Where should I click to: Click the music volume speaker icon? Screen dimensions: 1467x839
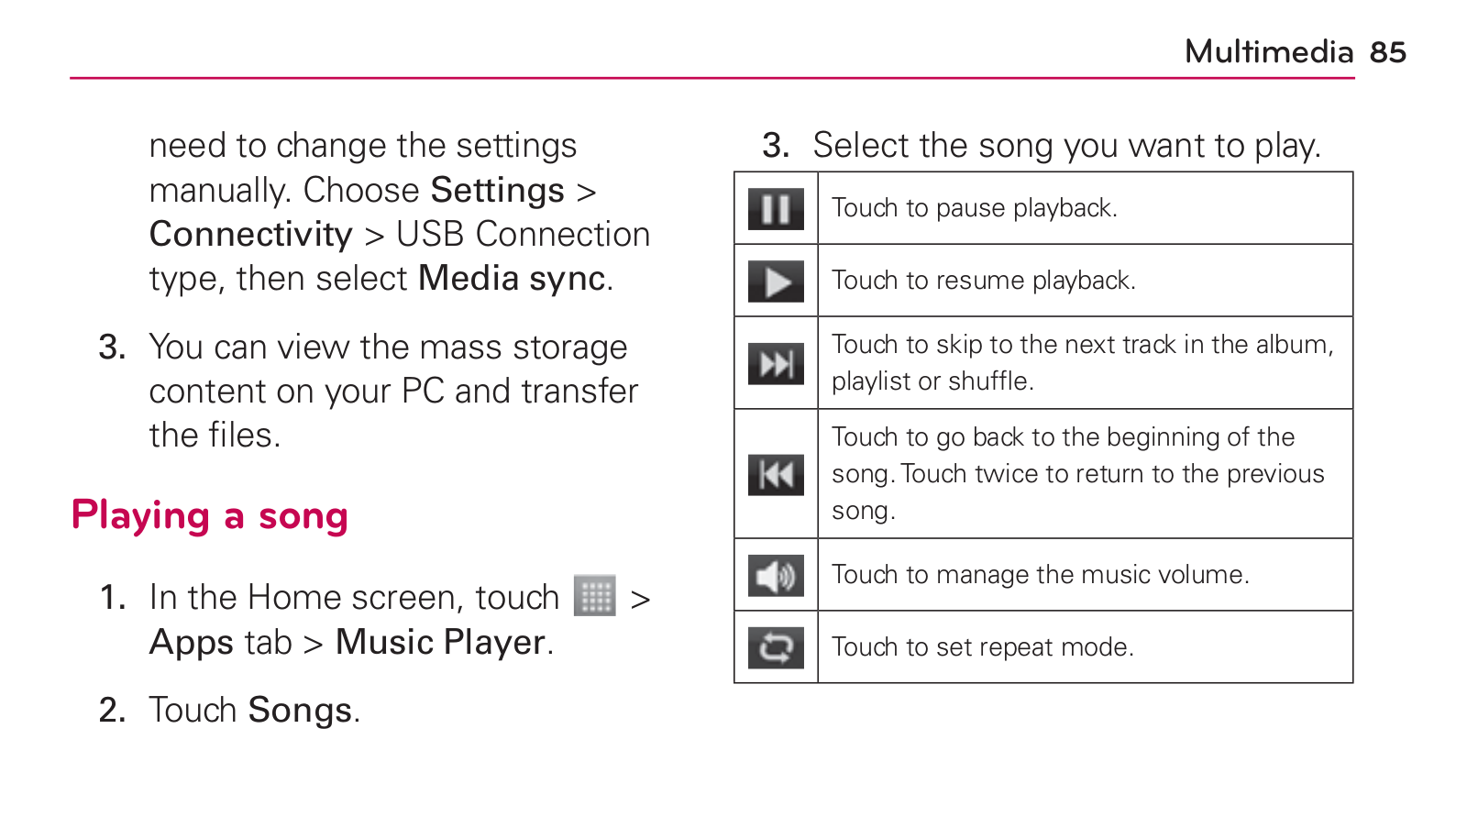pyautogui.click(x=776, y=576)
